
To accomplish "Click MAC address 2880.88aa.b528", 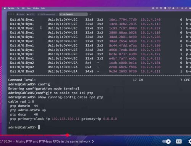I will 123,33.
